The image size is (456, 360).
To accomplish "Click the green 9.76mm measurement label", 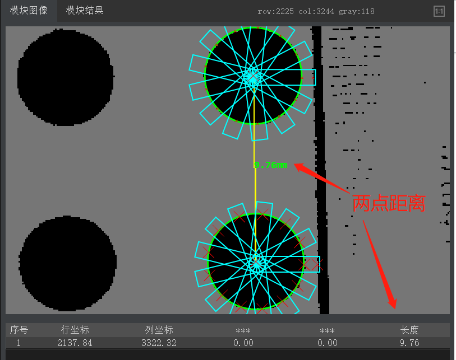I will pyautogui.click(x=271, y=165).
